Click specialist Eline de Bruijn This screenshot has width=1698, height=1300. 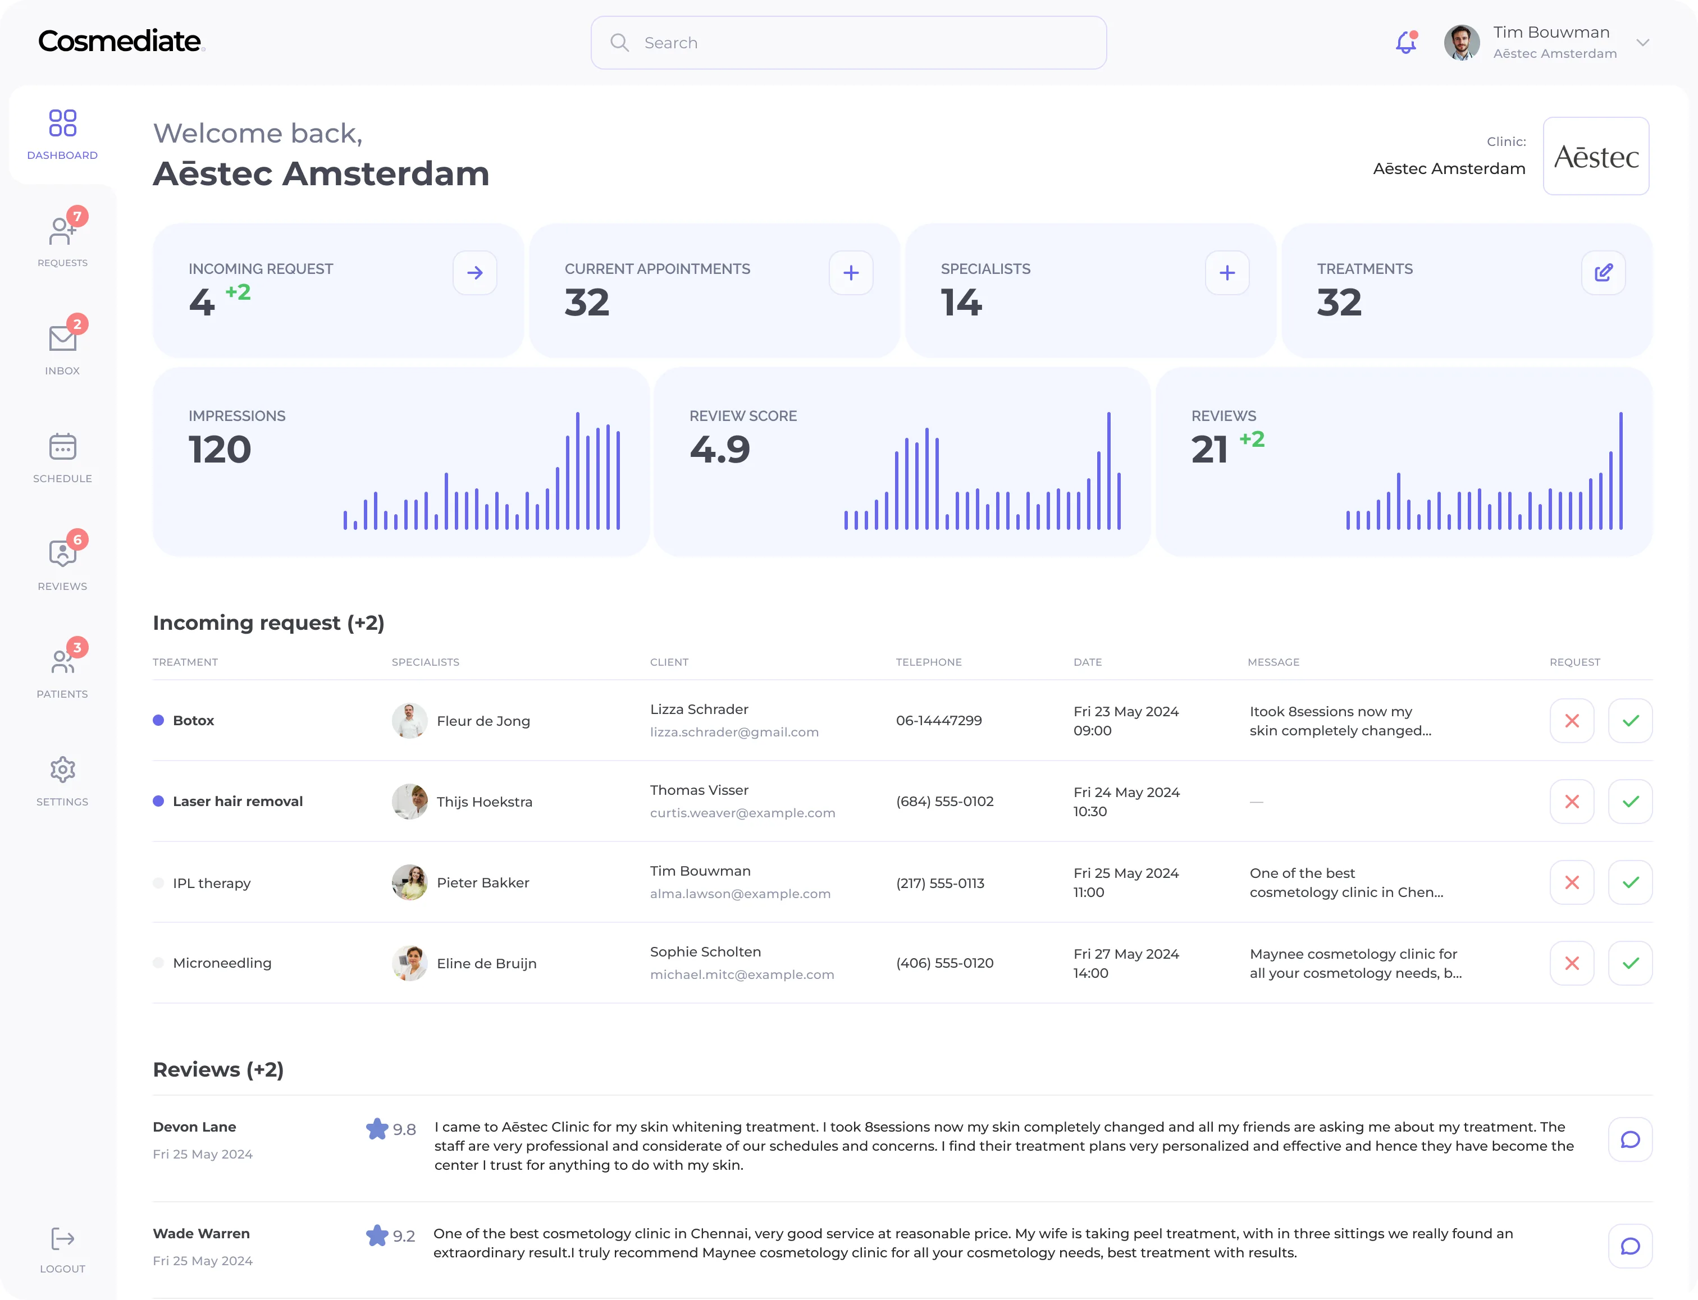486,963
